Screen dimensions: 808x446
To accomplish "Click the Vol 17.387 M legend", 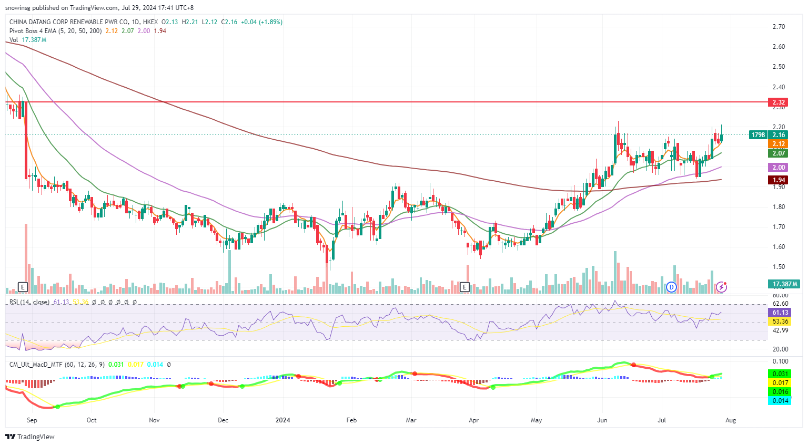I will click(27, 40).
